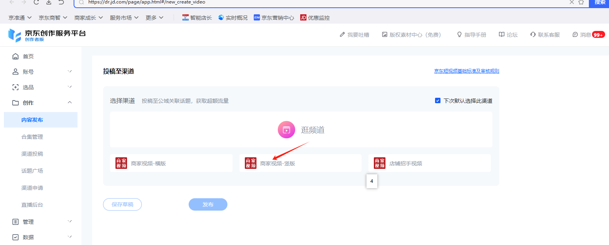This screenshot has width=609, height=245.
Task: Go to 合集管理 in the sidebar
Action: (32, 137)
